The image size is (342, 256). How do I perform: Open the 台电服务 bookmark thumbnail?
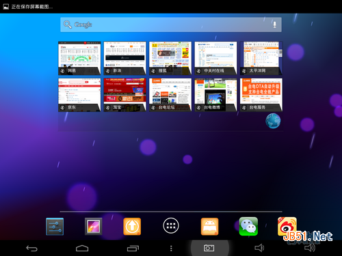click(x=261, y=95)
